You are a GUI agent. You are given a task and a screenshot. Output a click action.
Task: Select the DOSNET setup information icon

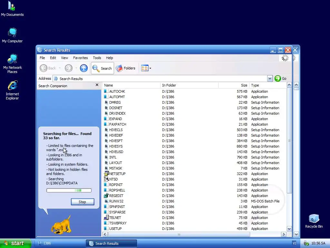click(106, 108)
